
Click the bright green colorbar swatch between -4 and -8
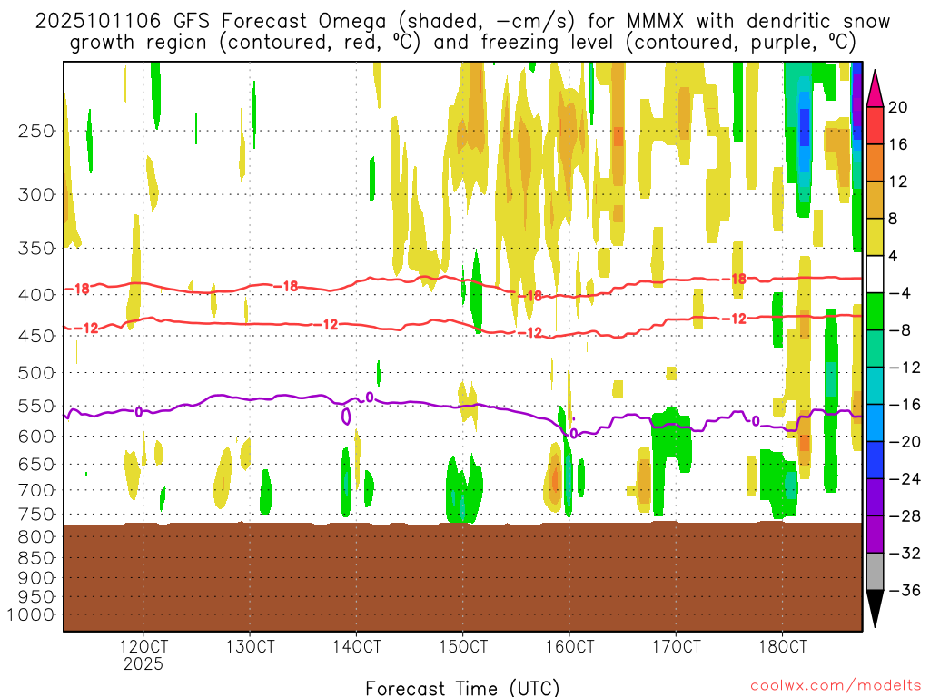875,312
